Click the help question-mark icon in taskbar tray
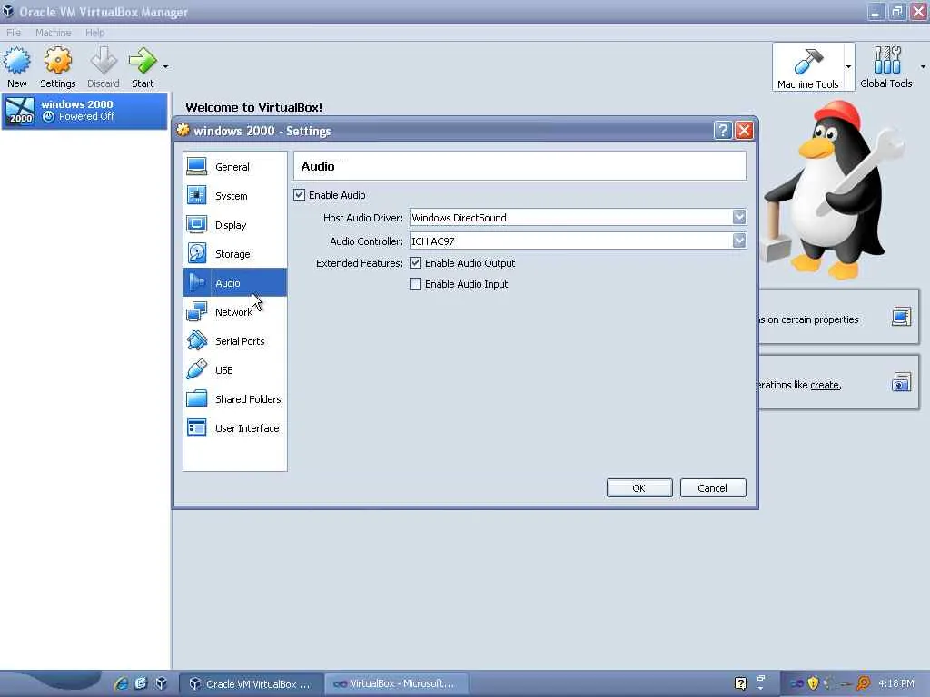 [x=740, y=683]
